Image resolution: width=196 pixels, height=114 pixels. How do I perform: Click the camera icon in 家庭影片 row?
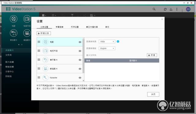click(x=45, y=69)
